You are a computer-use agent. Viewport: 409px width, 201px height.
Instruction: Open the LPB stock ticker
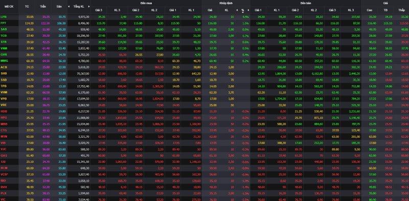4,17
